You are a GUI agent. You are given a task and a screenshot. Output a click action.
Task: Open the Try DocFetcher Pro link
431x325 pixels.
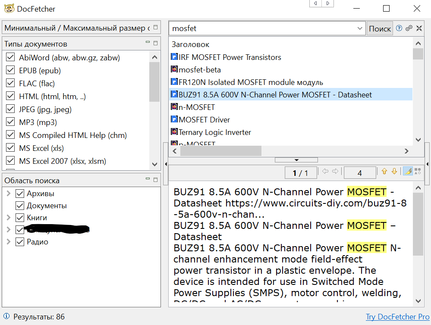click(397, 316)
